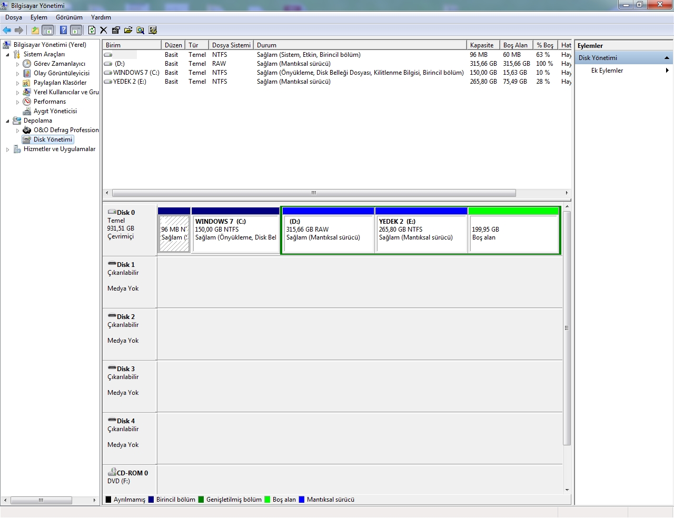The image size is (674, 518).
Task: Click the Kapasite column header
Action: 482,45
